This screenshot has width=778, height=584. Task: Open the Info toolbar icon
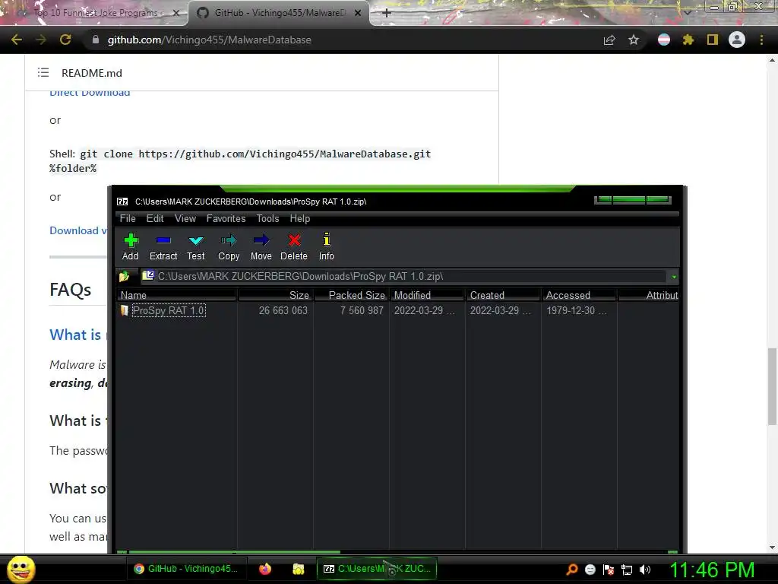click(x=327, y=247)
